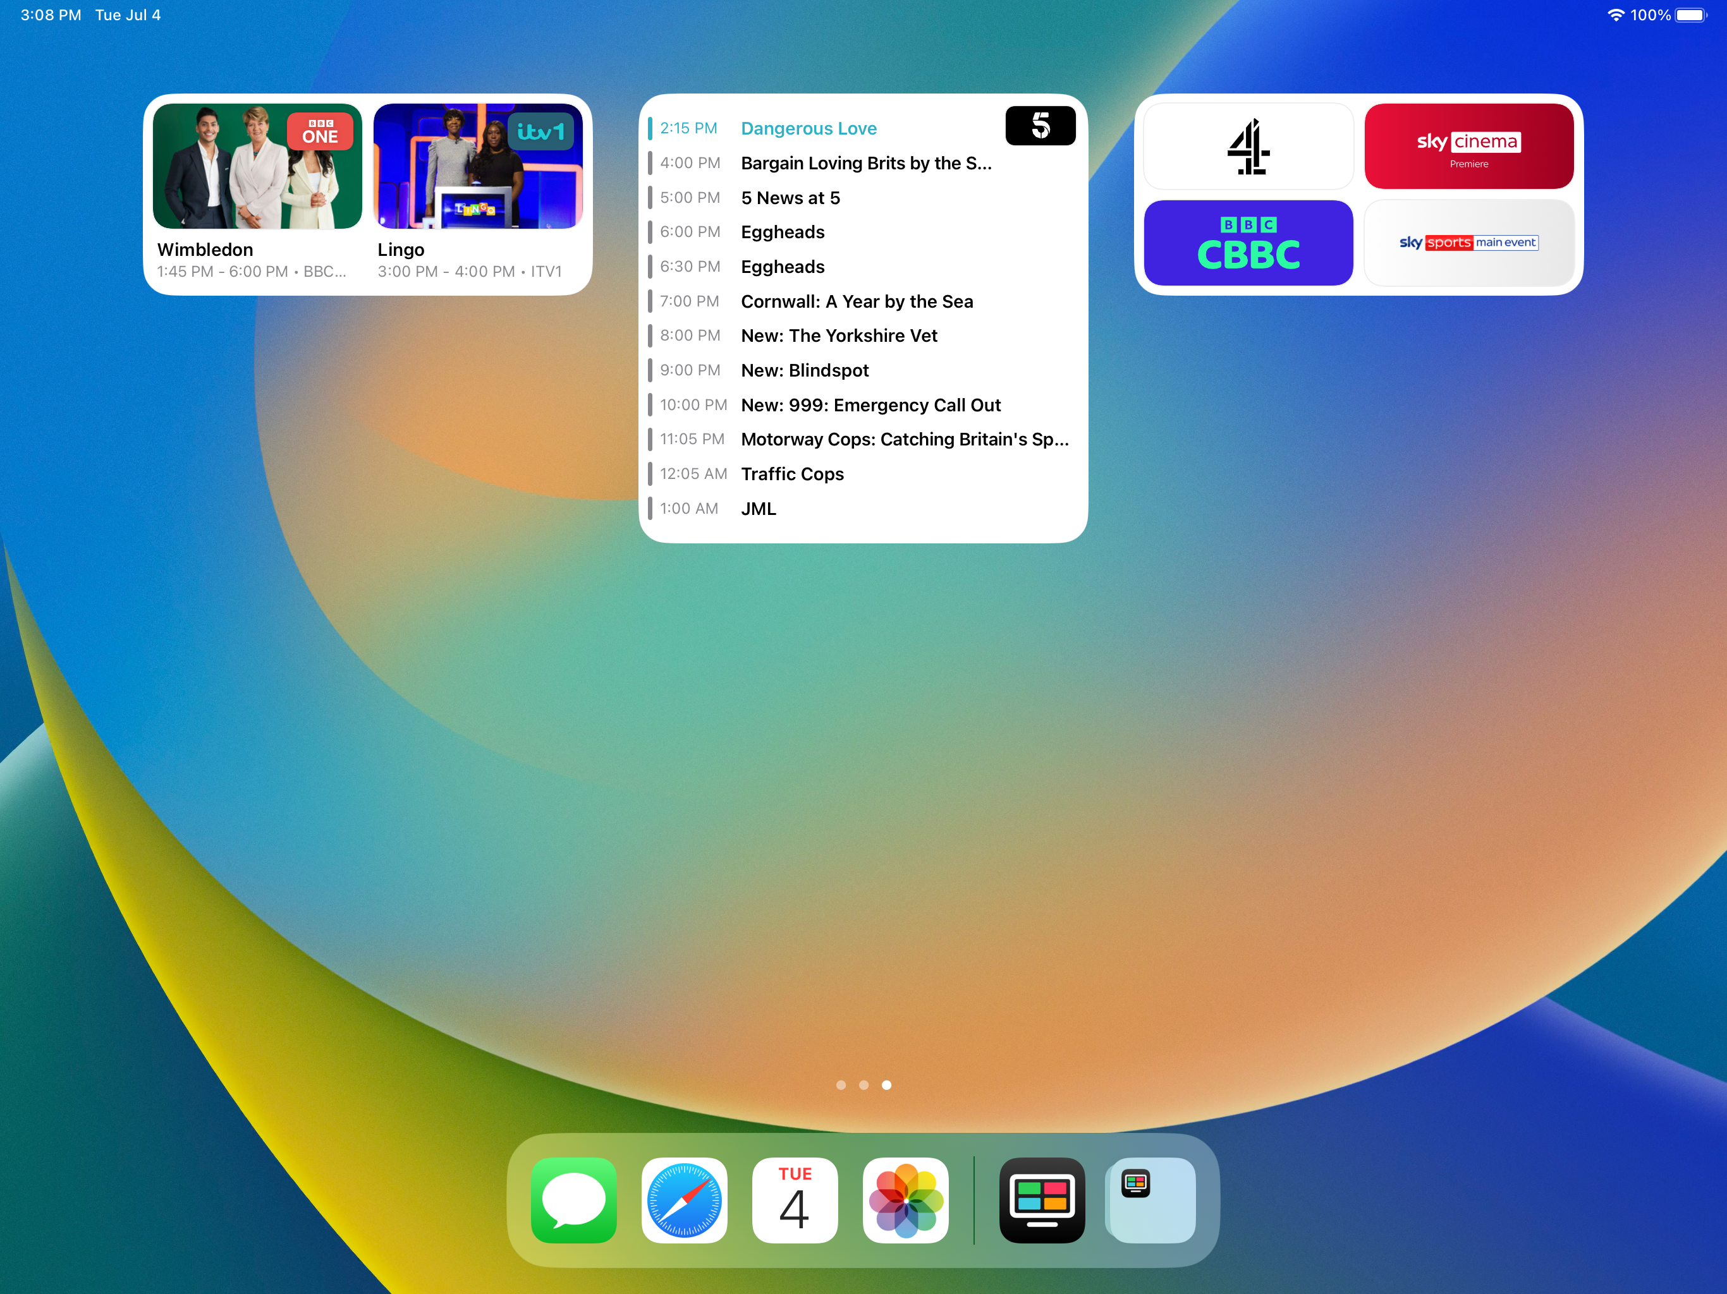Tap the Channel 5 logo badge
The image size is (1727, 1294).
point(1040,126)
